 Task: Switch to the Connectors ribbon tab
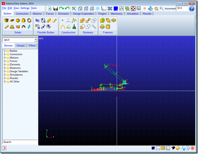click(x=22, y=14)
